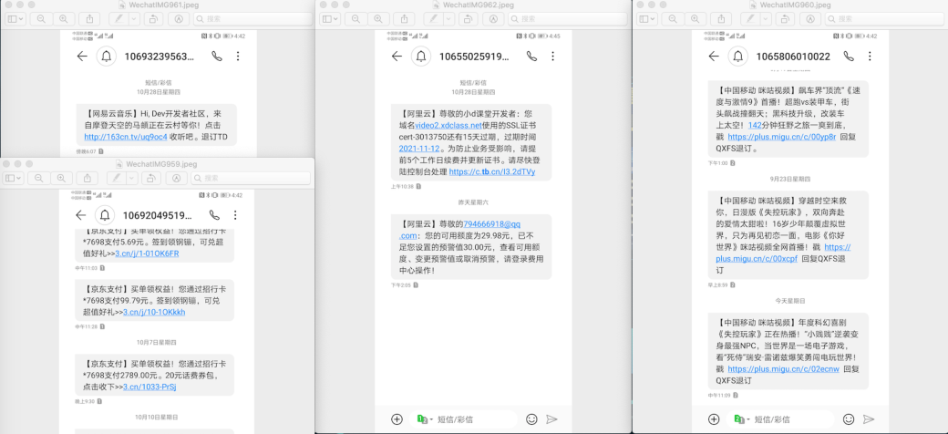Tap back arrow in 10692049519 conversation
The width and height of the screenshot is (948, 434).
(x=80, y=215)
